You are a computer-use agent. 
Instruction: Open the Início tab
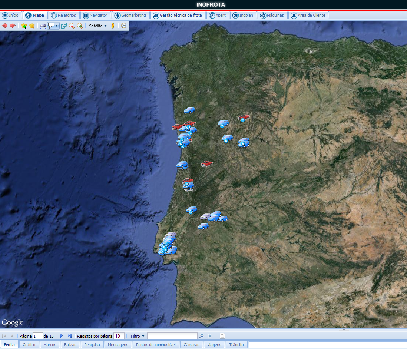tap(11, 15)
